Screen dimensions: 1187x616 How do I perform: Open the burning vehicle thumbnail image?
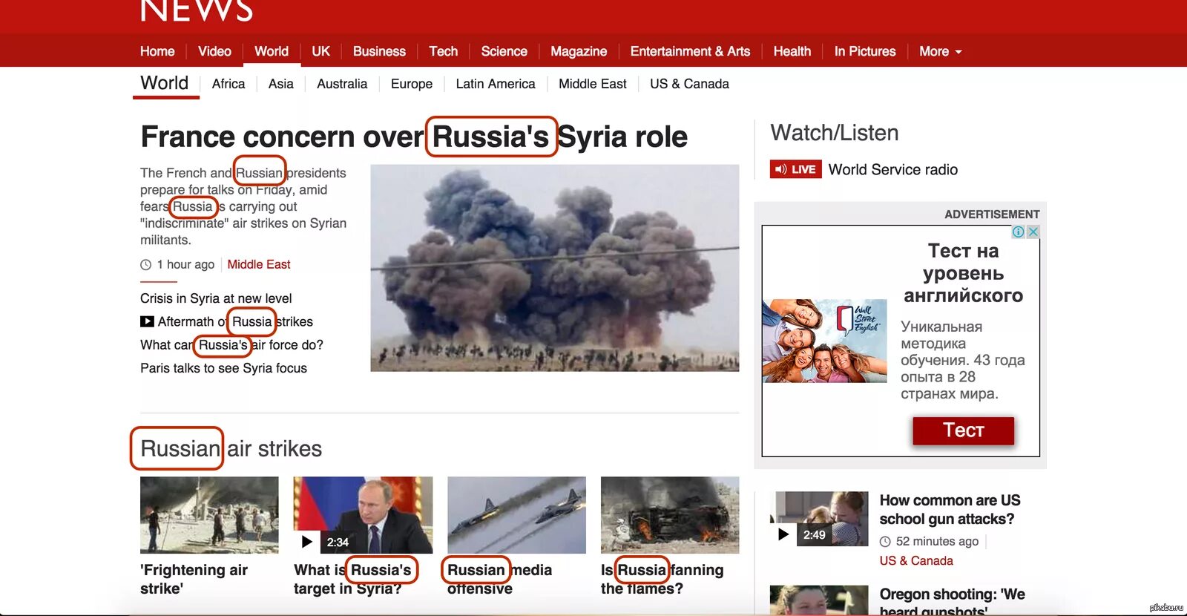coord(670,515)
